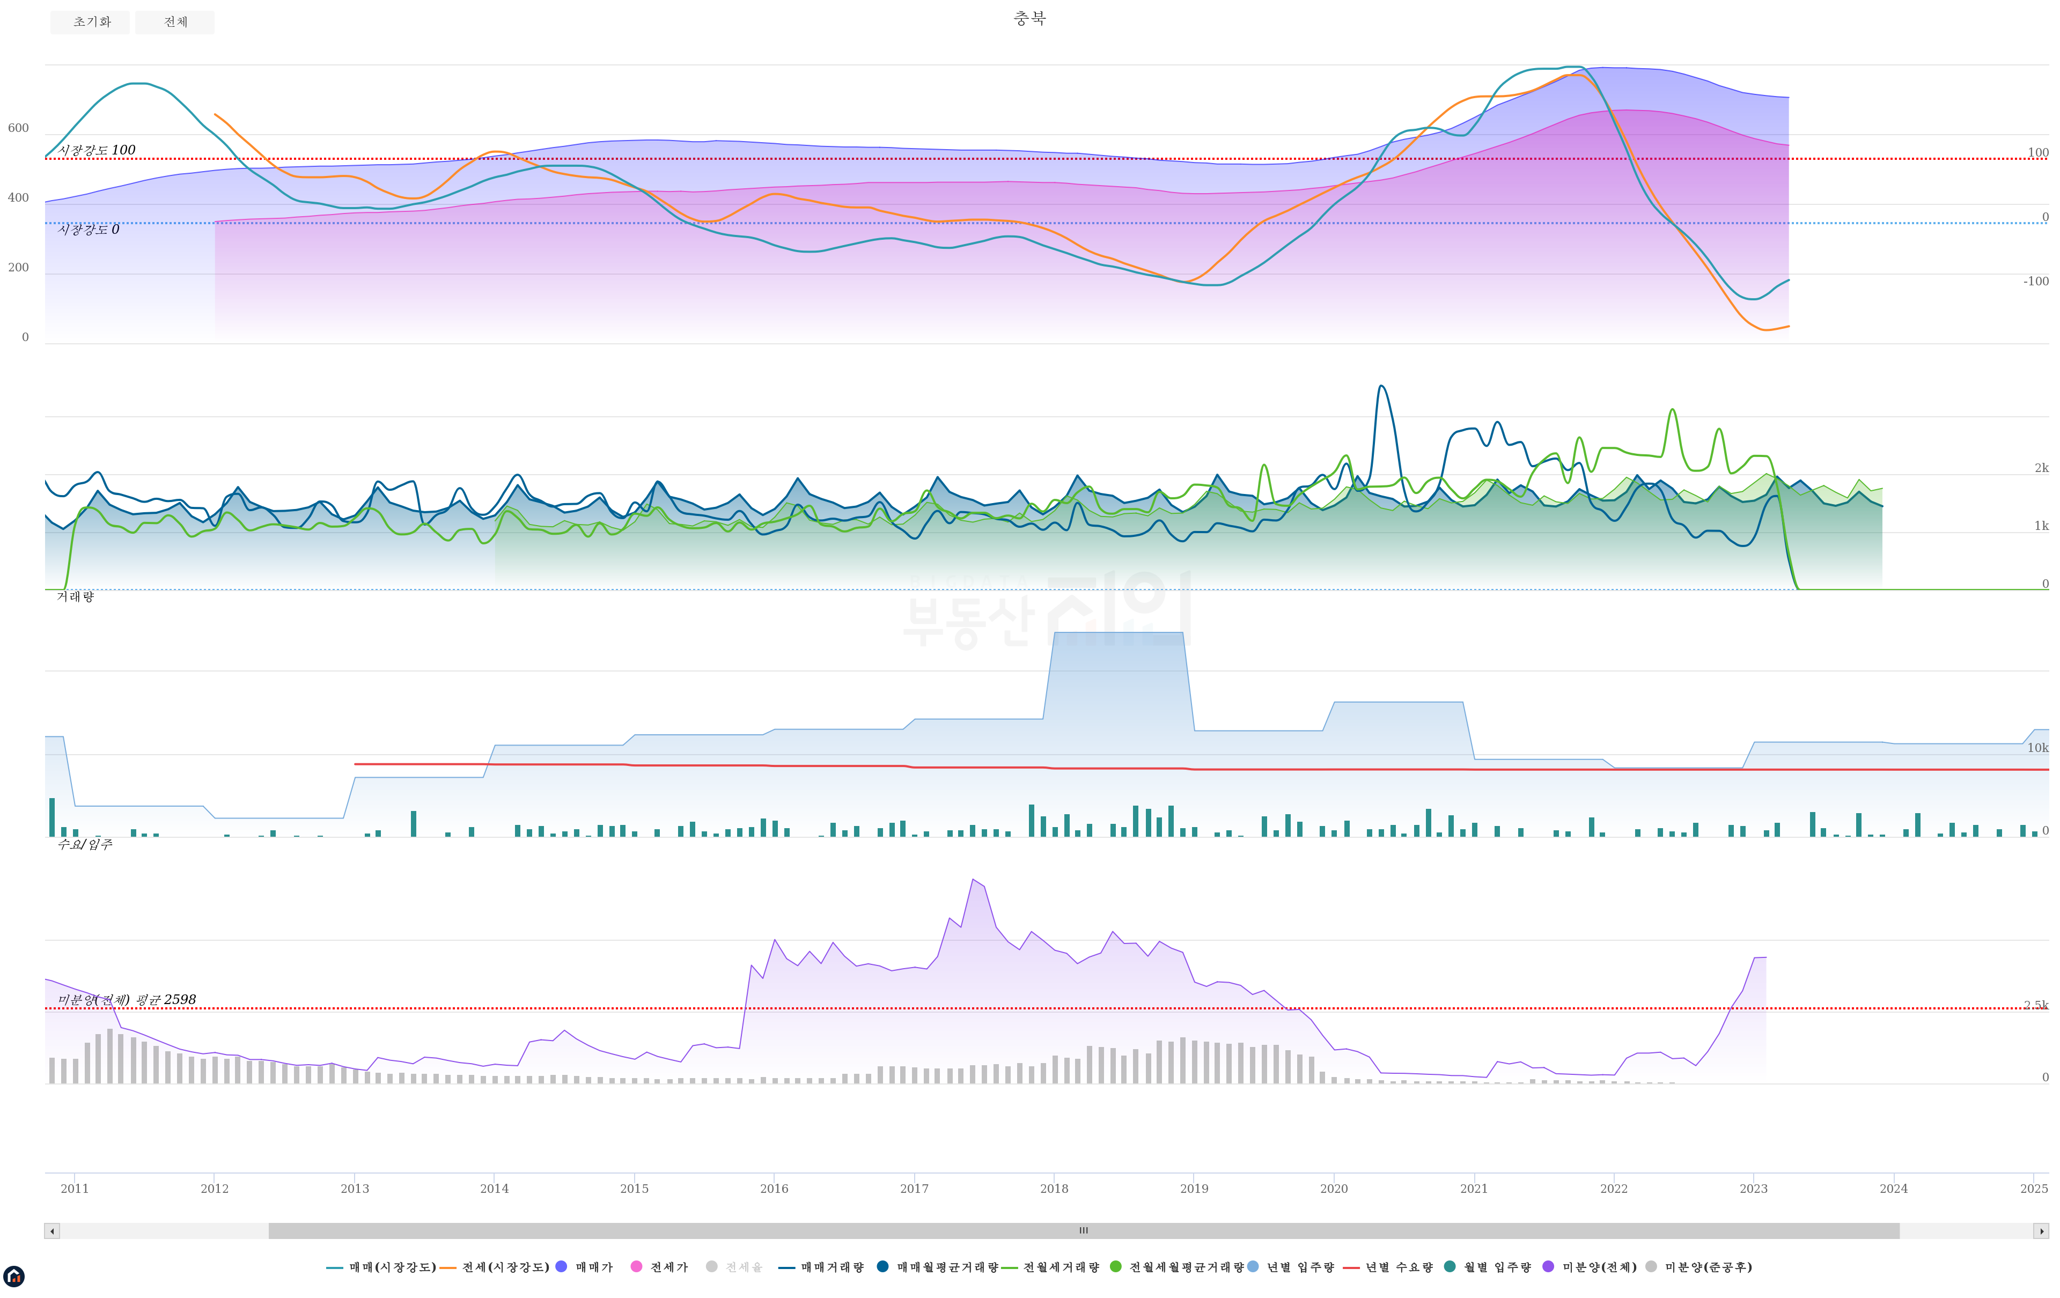
Task: Click the 초기화 reset button
Action: 90,22
